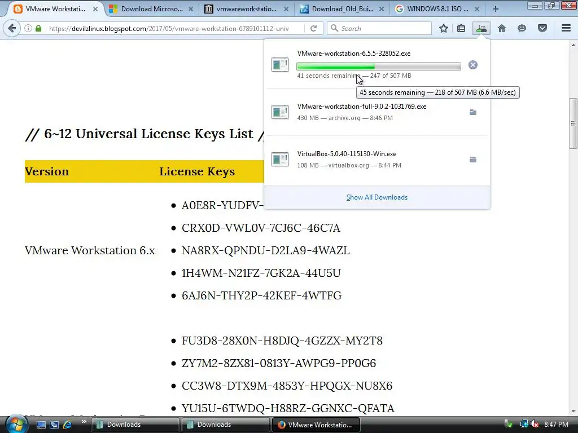Open VMware-workstation-full-9.0.2-1031769.exe download entry
Viewport: 578px width, 433px height.
(x=376, y=112)
